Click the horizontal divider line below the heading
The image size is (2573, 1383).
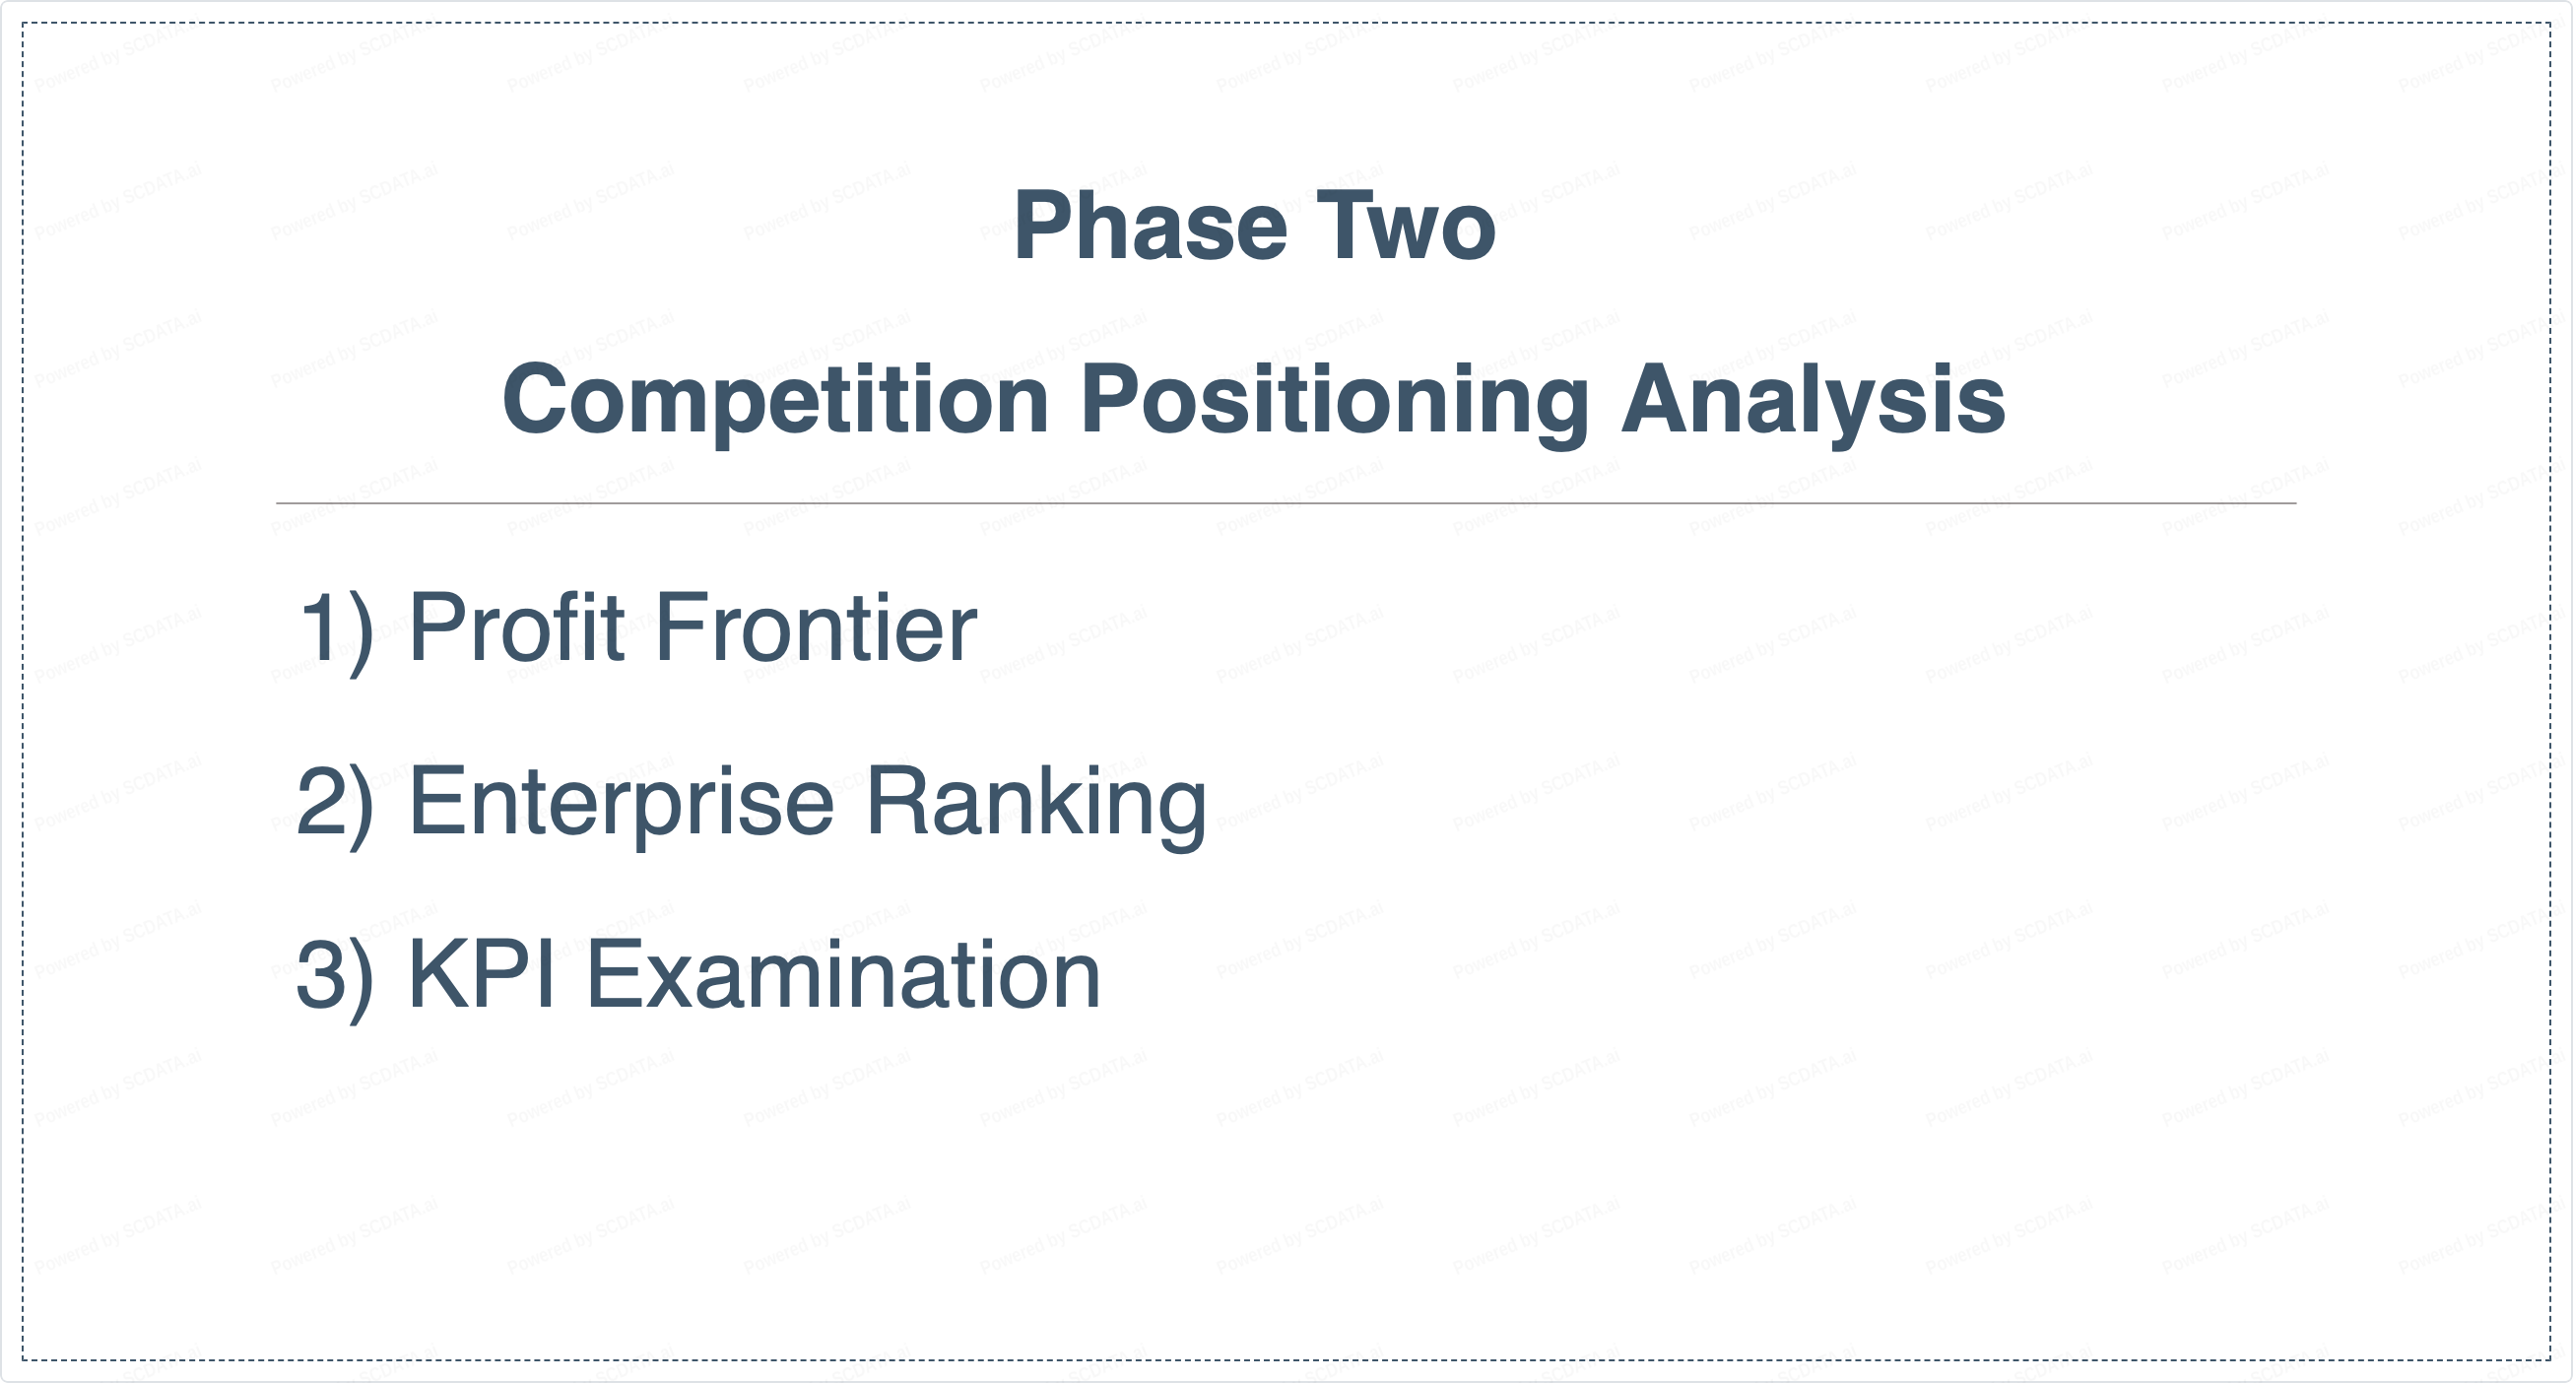pyautogui.click(x=1286, y=503)
